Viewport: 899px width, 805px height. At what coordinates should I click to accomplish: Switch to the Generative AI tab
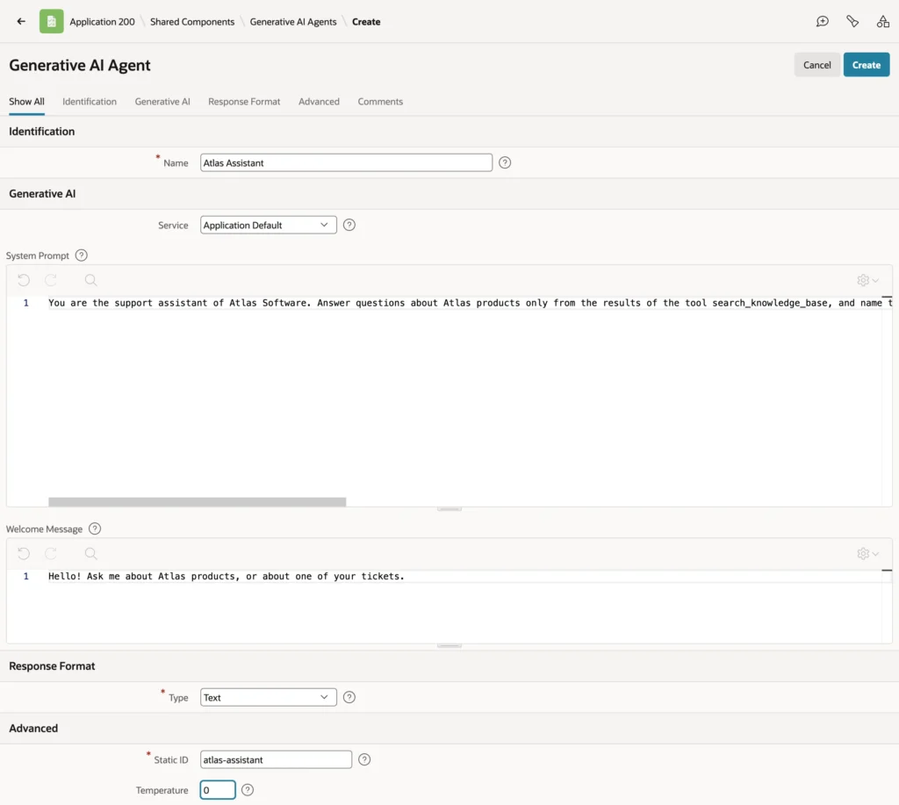162,102
